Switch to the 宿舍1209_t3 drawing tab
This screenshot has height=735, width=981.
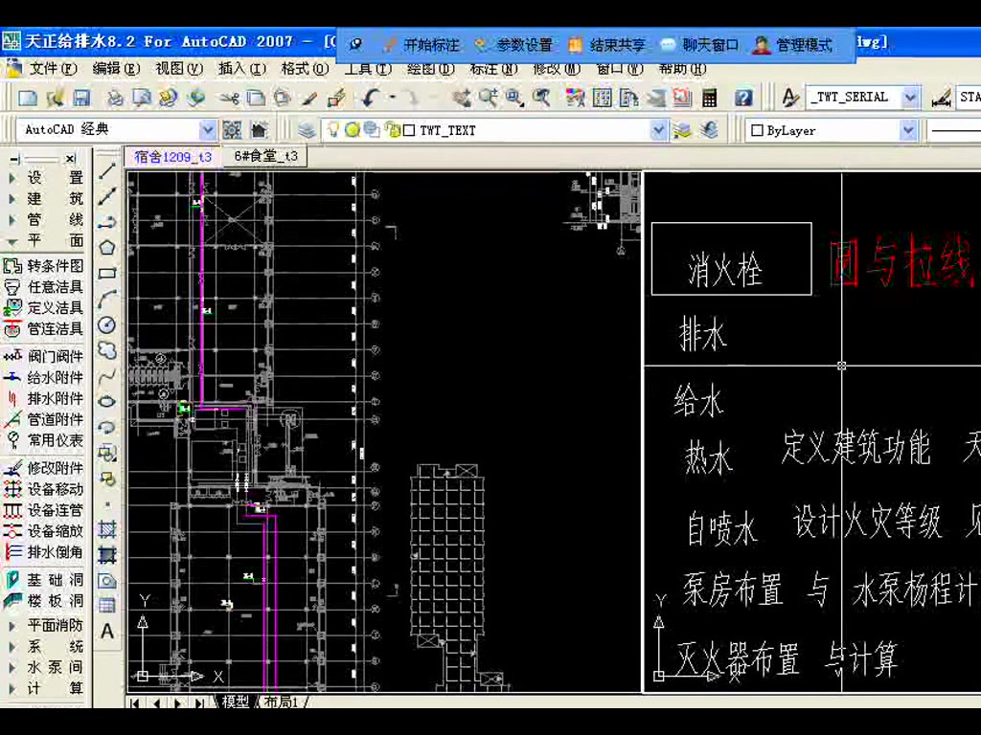(x=172, y=156)
